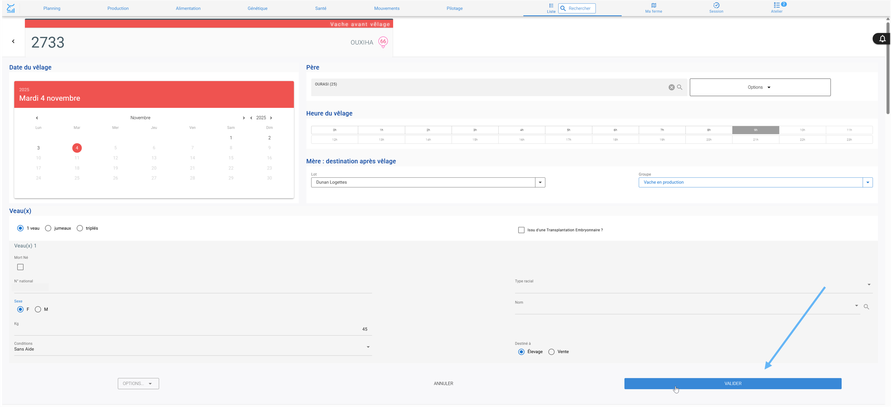Search for a father with the magnifier icon
This screenshot has width=891, height=407.
680,87
